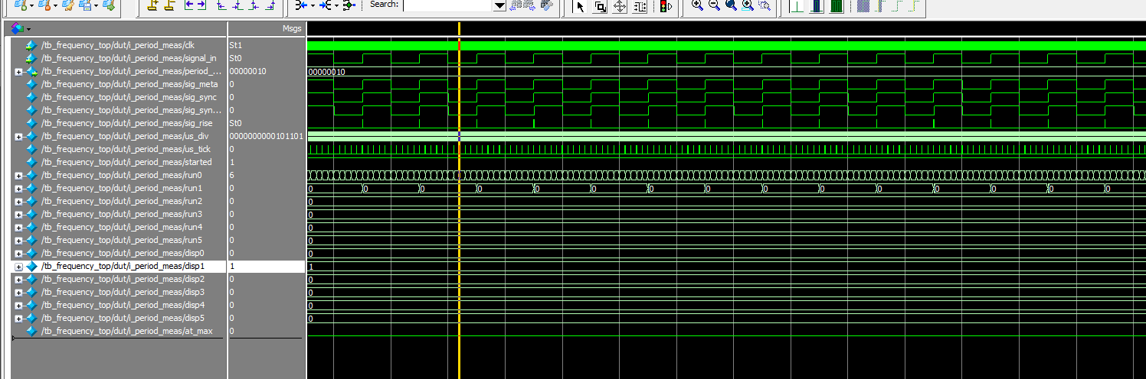This screenshot has width=1146, height=379.
Task: Find next falling edge icon
Action: [x=237, y=5]
